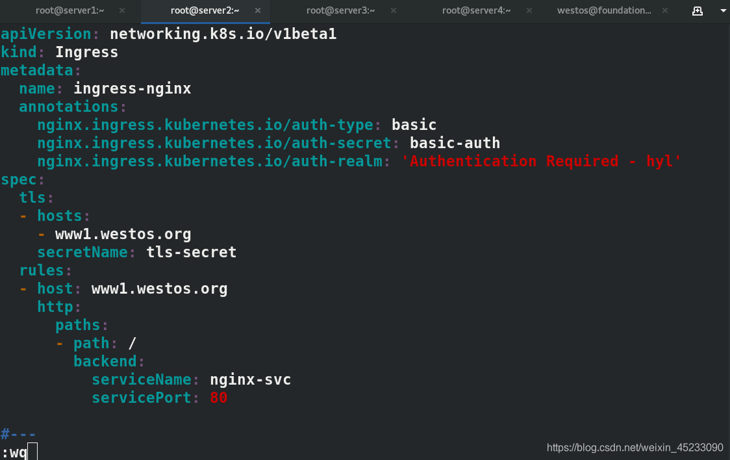Image resolution: width=730 pixels, height=460 pixels.
Task: Open a new terminal tab icon
Action: 698,10
